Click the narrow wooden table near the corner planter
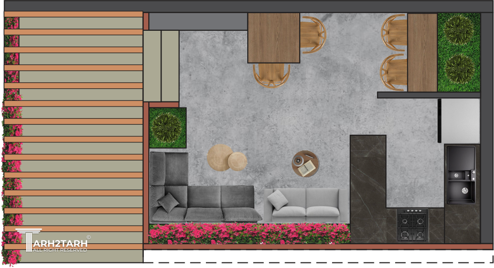 pos(422,52)
